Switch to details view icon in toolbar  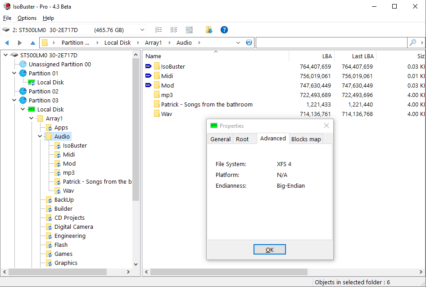pos(174,30)
